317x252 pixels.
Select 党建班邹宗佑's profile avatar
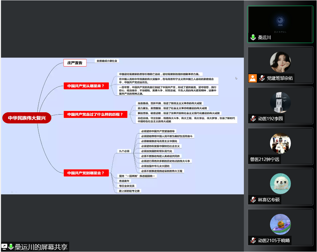point(280,62)
